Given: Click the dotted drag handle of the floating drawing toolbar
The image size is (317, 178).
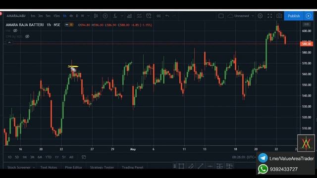Looking at the screenshot, I should [x=174, y=166].
